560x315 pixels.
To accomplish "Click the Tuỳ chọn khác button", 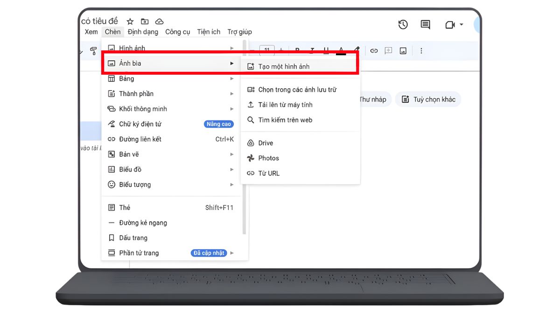I will tap(428, 99).
